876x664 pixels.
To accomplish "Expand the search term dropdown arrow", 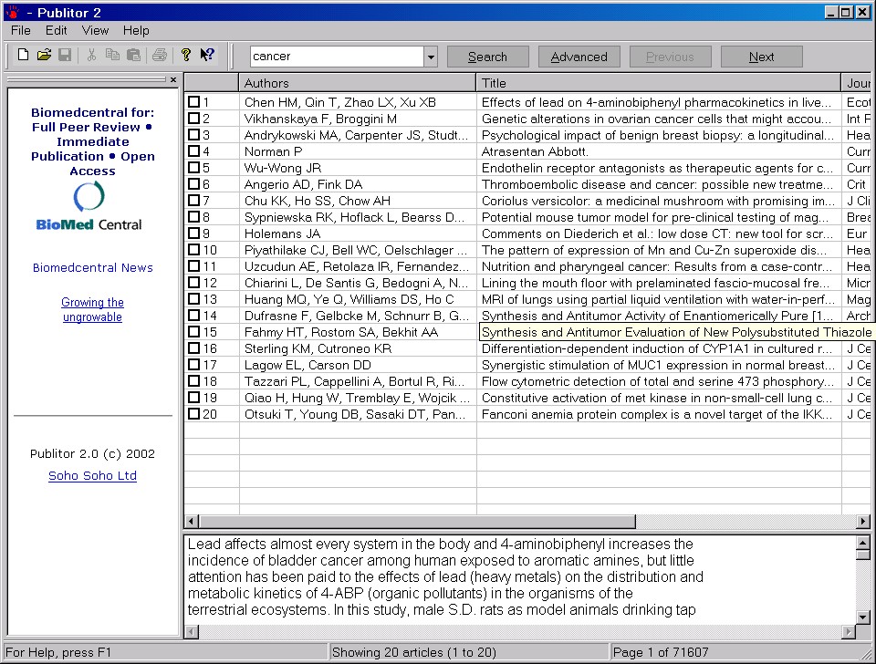I will click(x=431, y=57).
